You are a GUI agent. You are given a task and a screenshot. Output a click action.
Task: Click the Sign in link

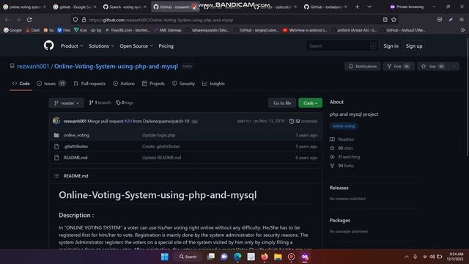click(x=391, y=46)
